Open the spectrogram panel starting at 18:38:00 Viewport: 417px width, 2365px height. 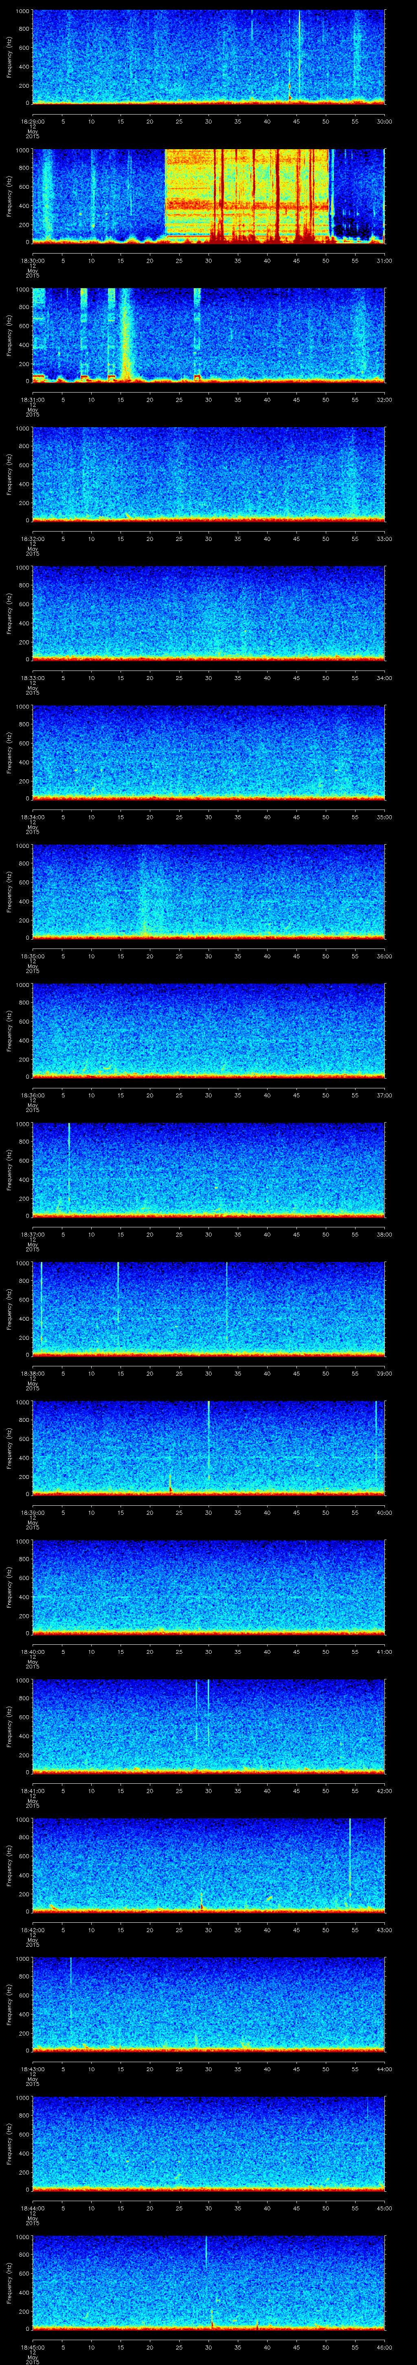[x=208, y=1308]
